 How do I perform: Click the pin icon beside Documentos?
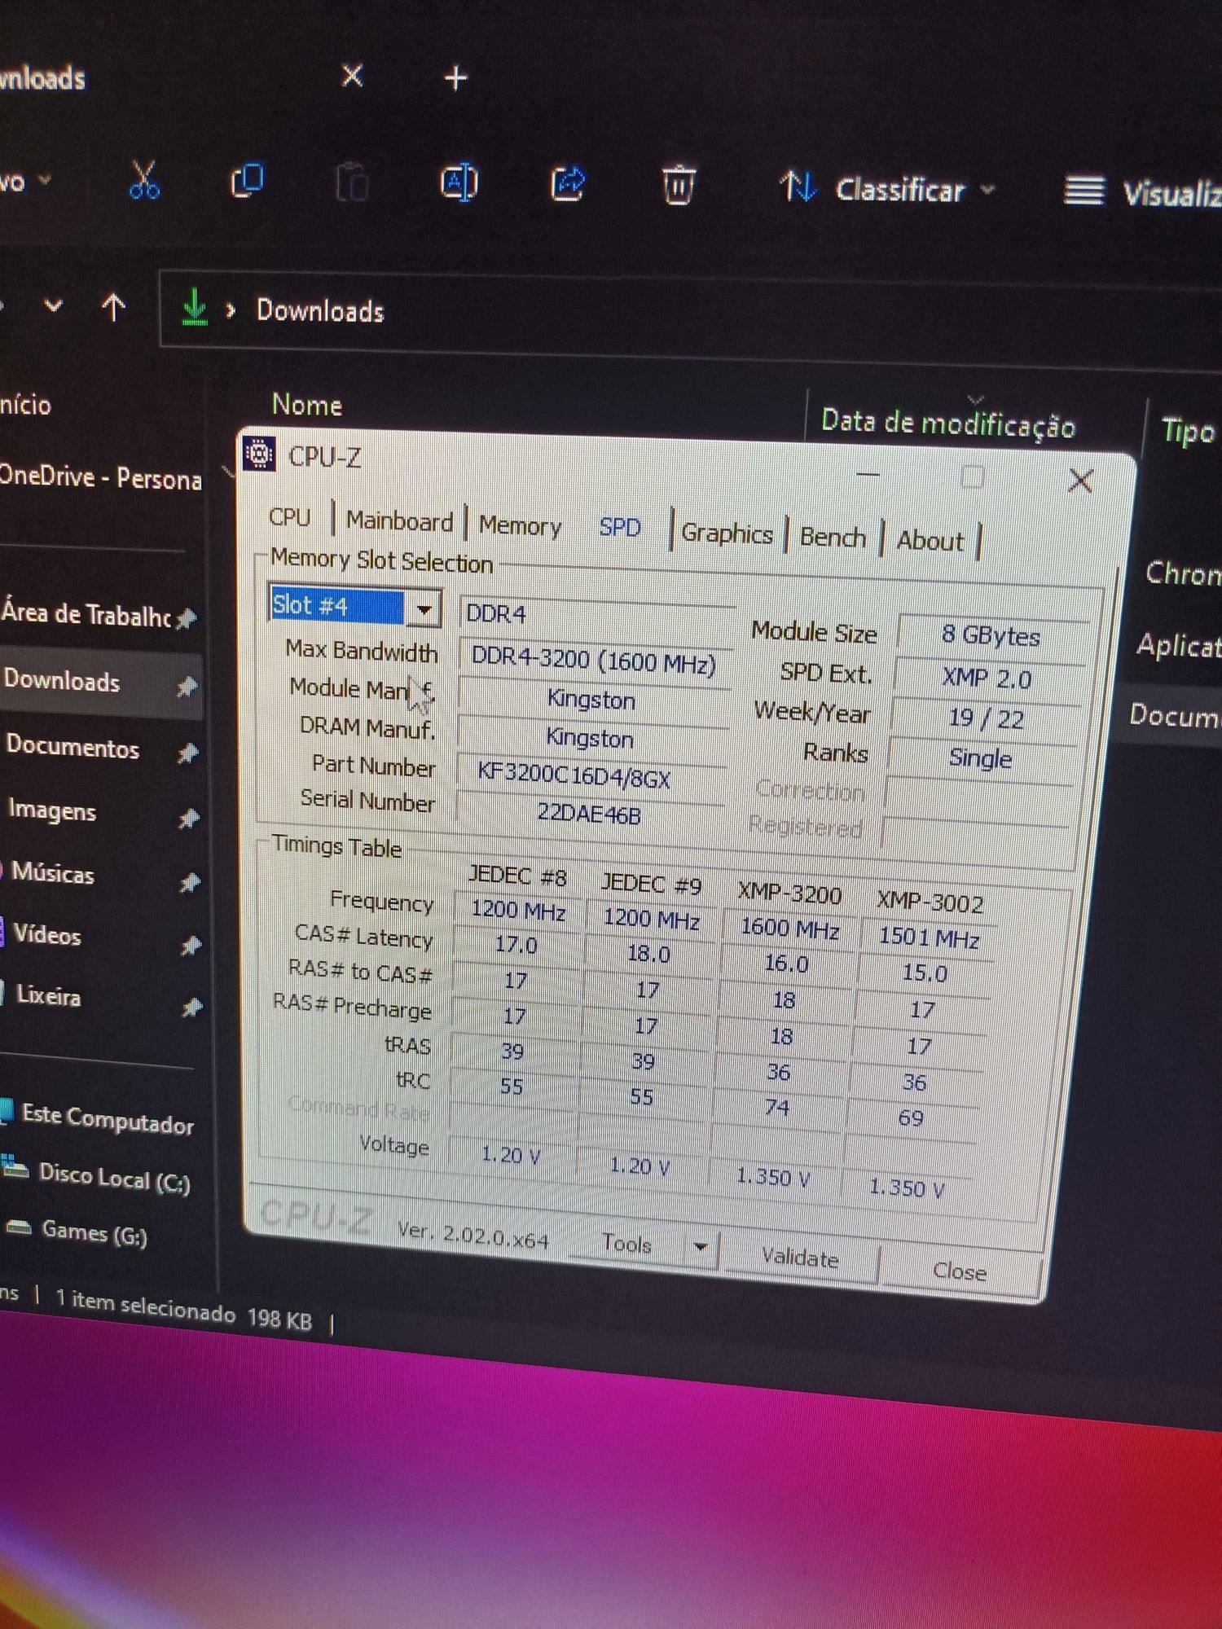[188, 753]
